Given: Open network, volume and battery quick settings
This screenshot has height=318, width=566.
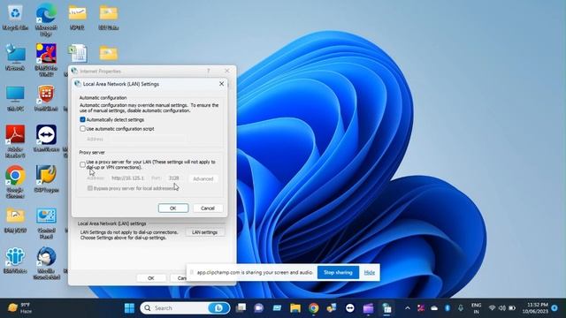Looking at the screenshot, I should pos(501,308).
